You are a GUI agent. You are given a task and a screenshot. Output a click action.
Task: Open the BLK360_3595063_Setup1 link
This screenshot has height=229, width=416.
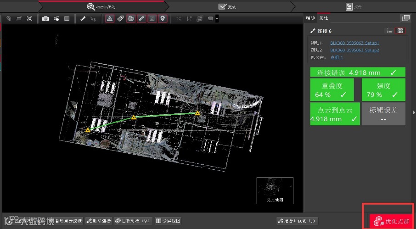pyautogui.click(x=354, y=43)
